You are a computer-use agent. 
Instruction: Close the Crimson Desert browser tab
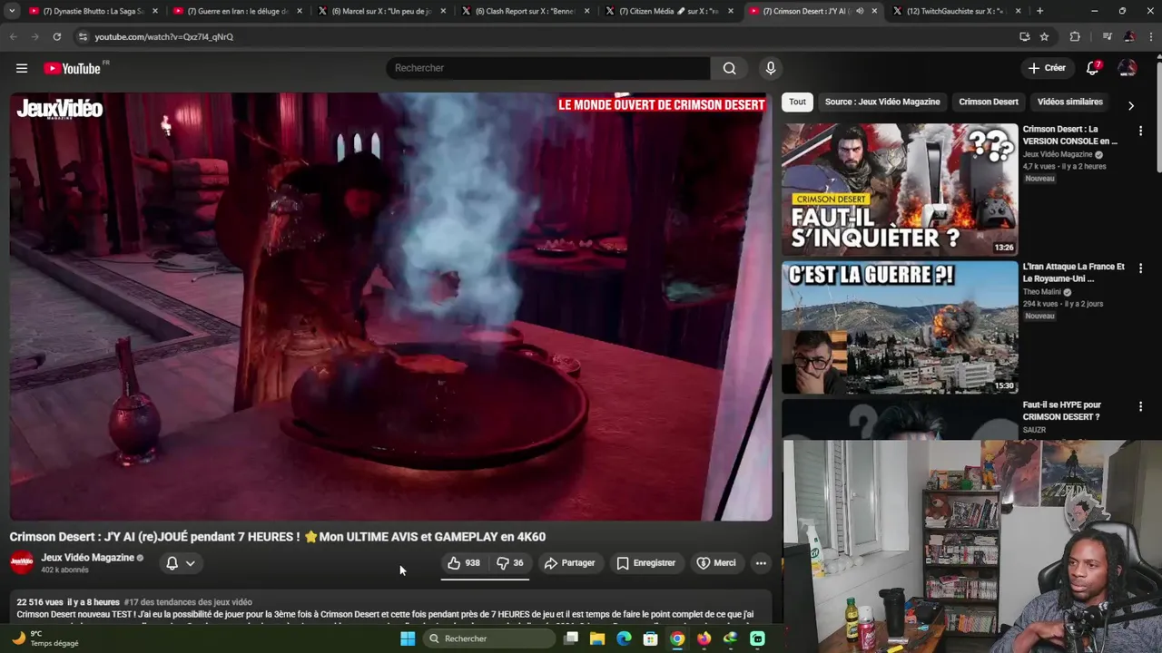tap(874, 11)
